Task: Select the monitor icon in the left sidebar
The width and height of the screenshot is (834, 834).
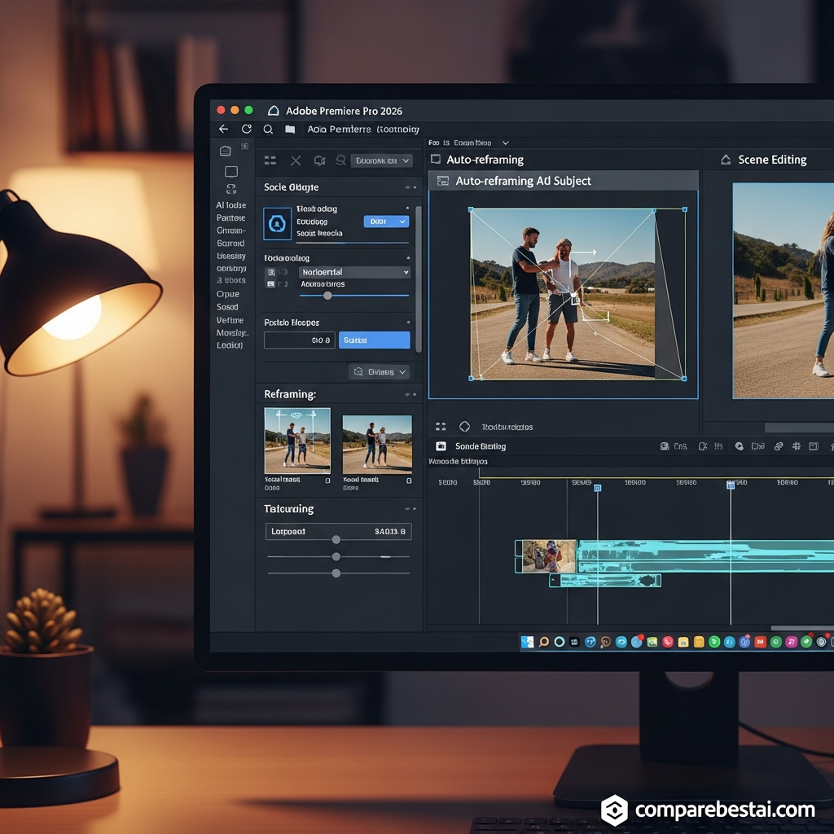Action: click(x=231, y=172)
